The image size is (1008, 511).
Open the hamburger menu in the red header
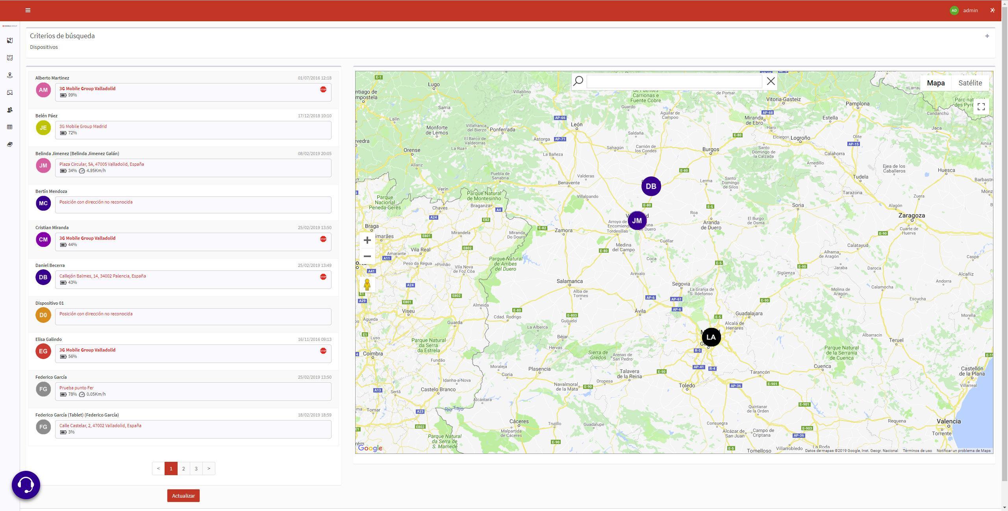[x=28, y=10]
